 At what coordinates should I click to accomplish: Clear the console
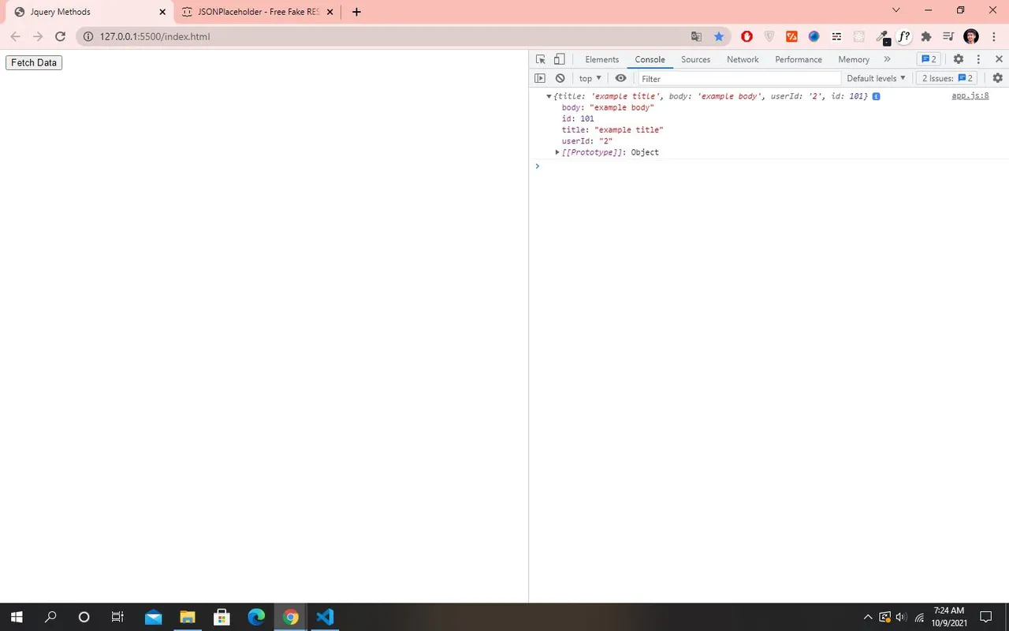(560, 78)
